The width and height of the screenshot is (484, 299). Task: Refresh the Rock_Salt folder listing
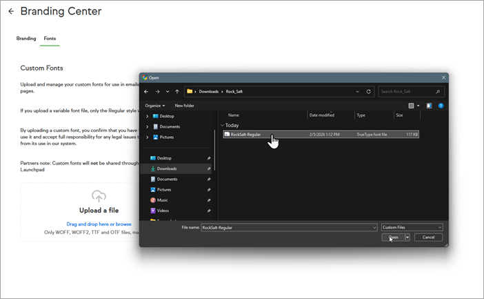[369, 91]
